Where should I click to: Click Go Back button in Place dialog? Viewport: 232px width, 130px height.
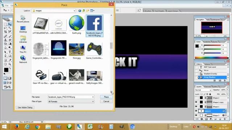tap(80, 10)
